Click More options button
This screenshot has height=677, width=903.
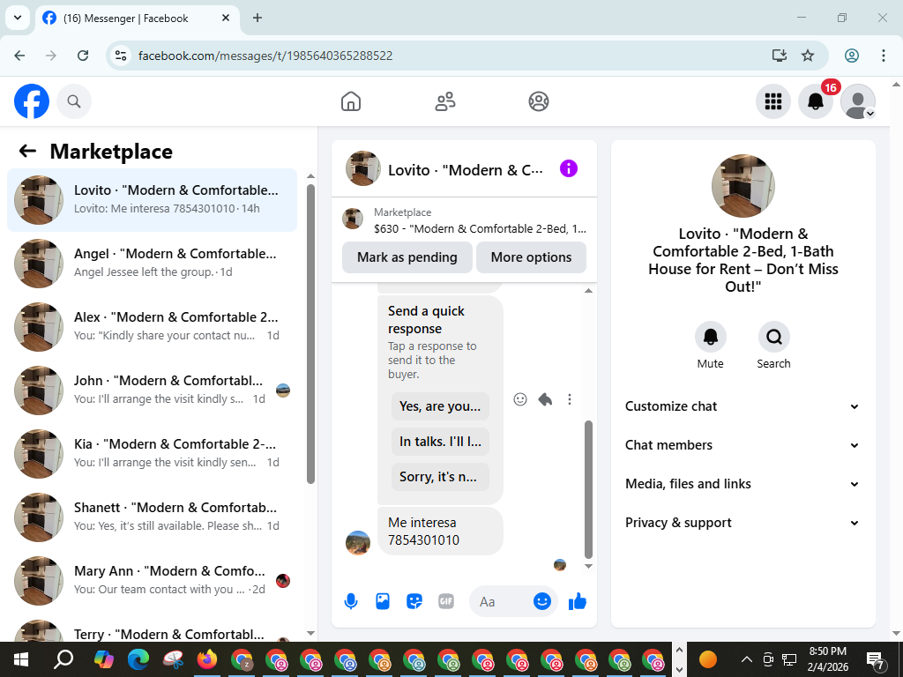pyautogui.click(x=531, y=257)
